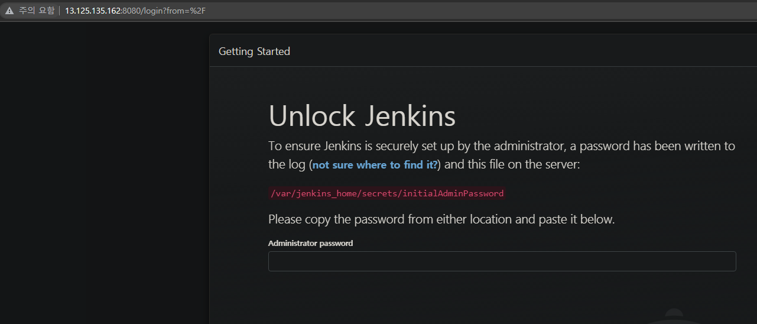Click 'Please copy the password' instruction text
This screenshot has width=757, height=324.
coord(441,219)
